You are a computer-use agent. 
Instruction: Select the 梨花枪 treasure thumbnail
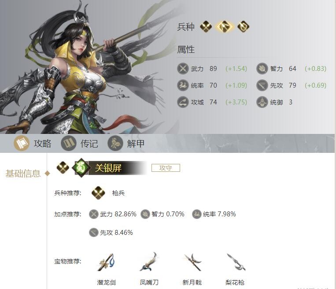pos(235,262)
